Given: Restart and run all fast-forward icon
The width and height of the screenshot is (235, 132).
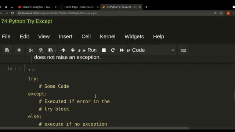Looking at the screenshot, I should point(122,50).
